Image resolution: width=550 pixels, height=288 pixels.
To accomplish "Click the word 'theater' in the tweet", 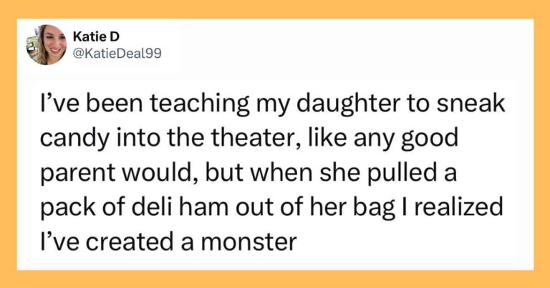I will [x=256, y=138].
